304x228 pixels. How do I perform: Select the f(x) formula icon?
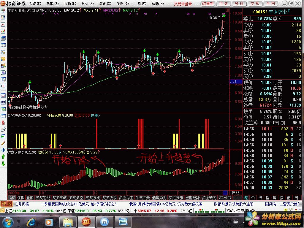3,72
